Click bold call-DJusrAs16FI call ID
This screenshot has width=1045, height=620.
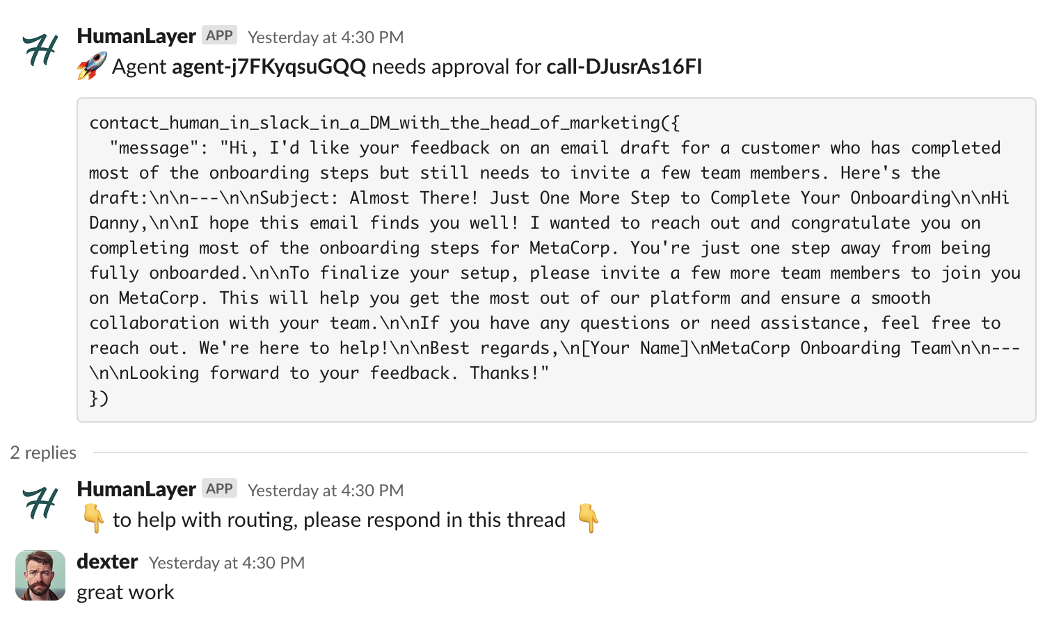624,67
